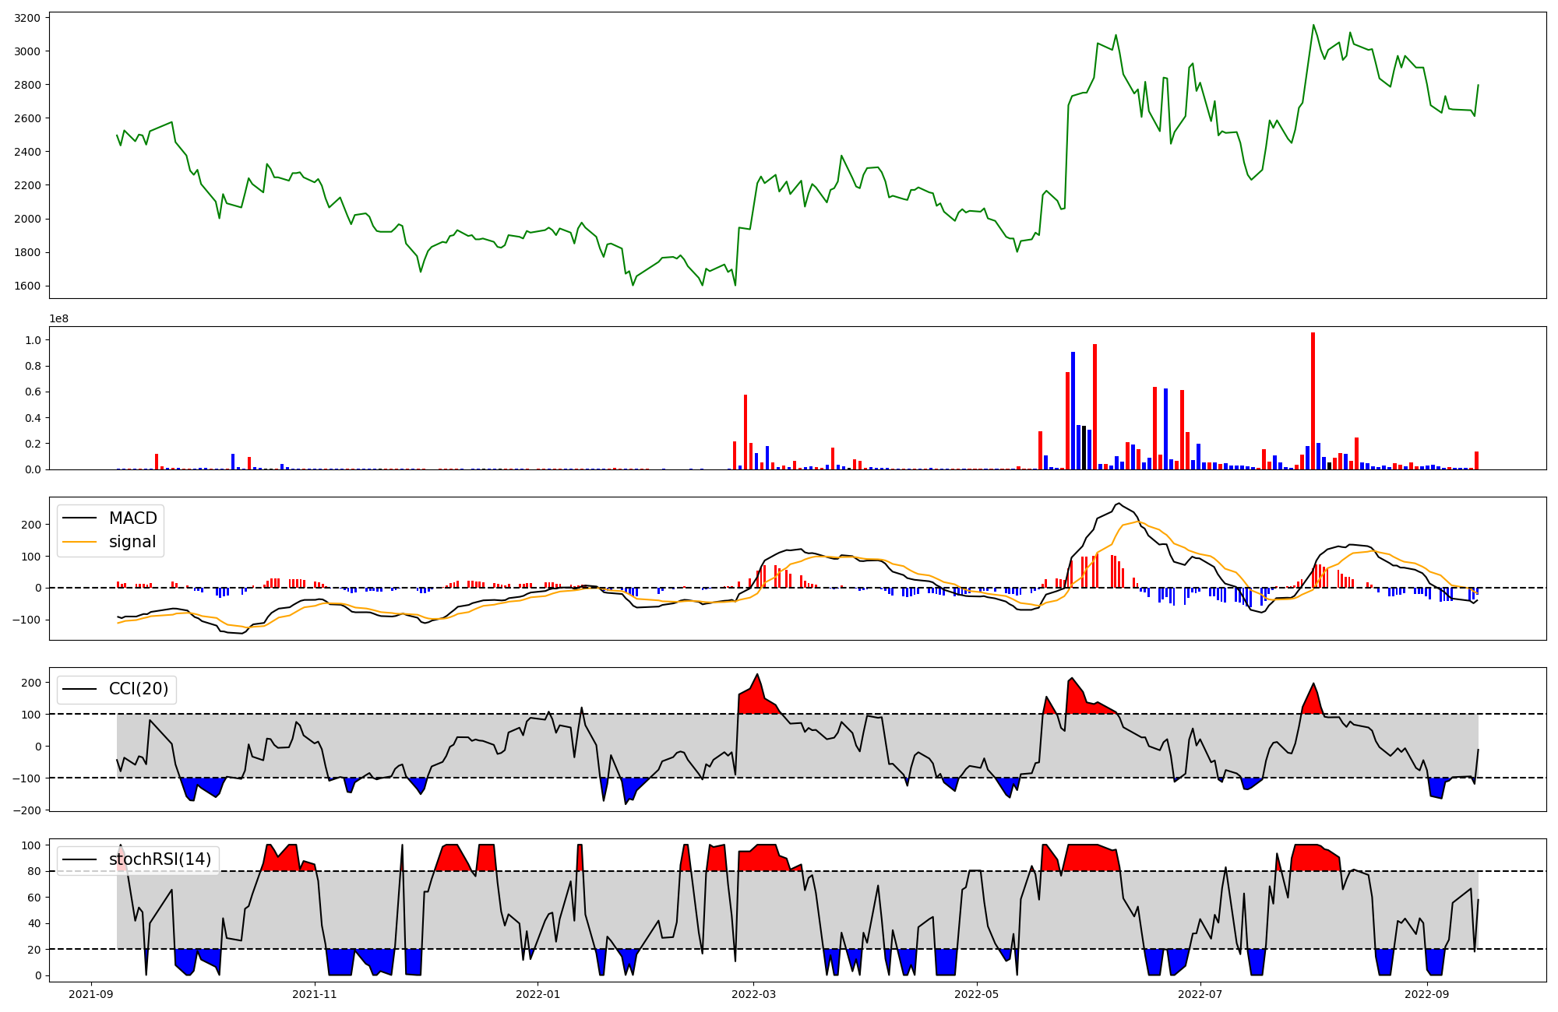Click the 1e8 volume scale label
This screenshot has width=1558, height=1012.
coord(59,318)
